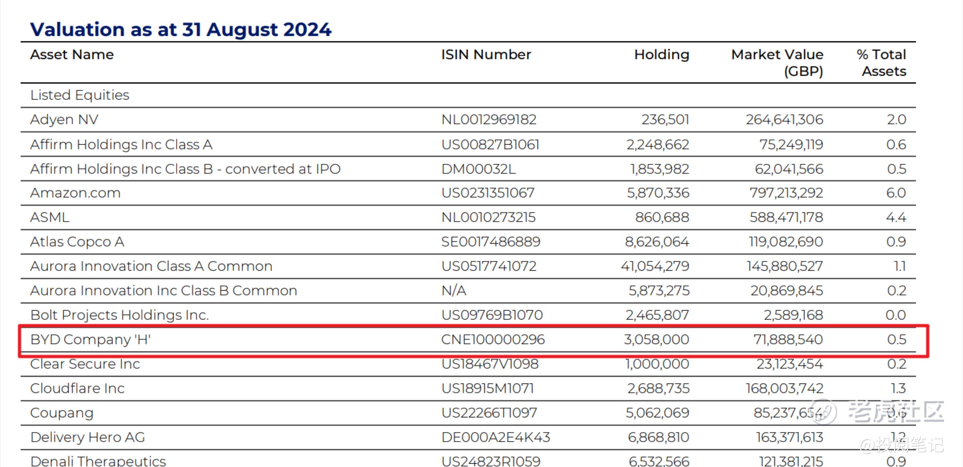The width and height of the screenshot is (963, 467).
Task: Click holding '41,054,279'
Action: tap(655, 266)
